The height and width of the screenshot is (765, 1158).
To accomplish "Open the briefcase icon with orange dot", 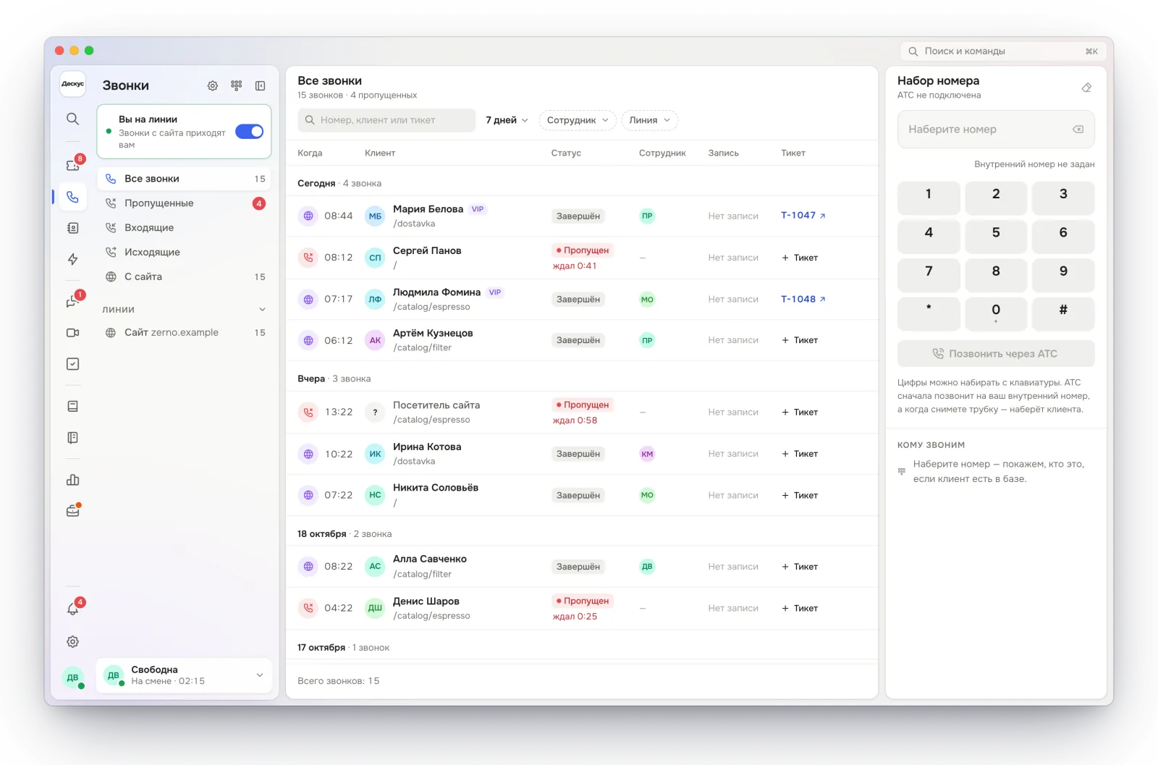I will [x=72, y=511].
